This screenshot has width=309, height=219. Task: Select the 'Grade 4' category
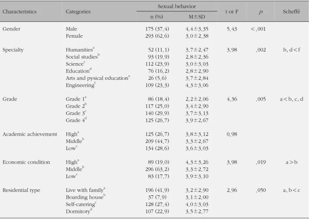point(76,120)
